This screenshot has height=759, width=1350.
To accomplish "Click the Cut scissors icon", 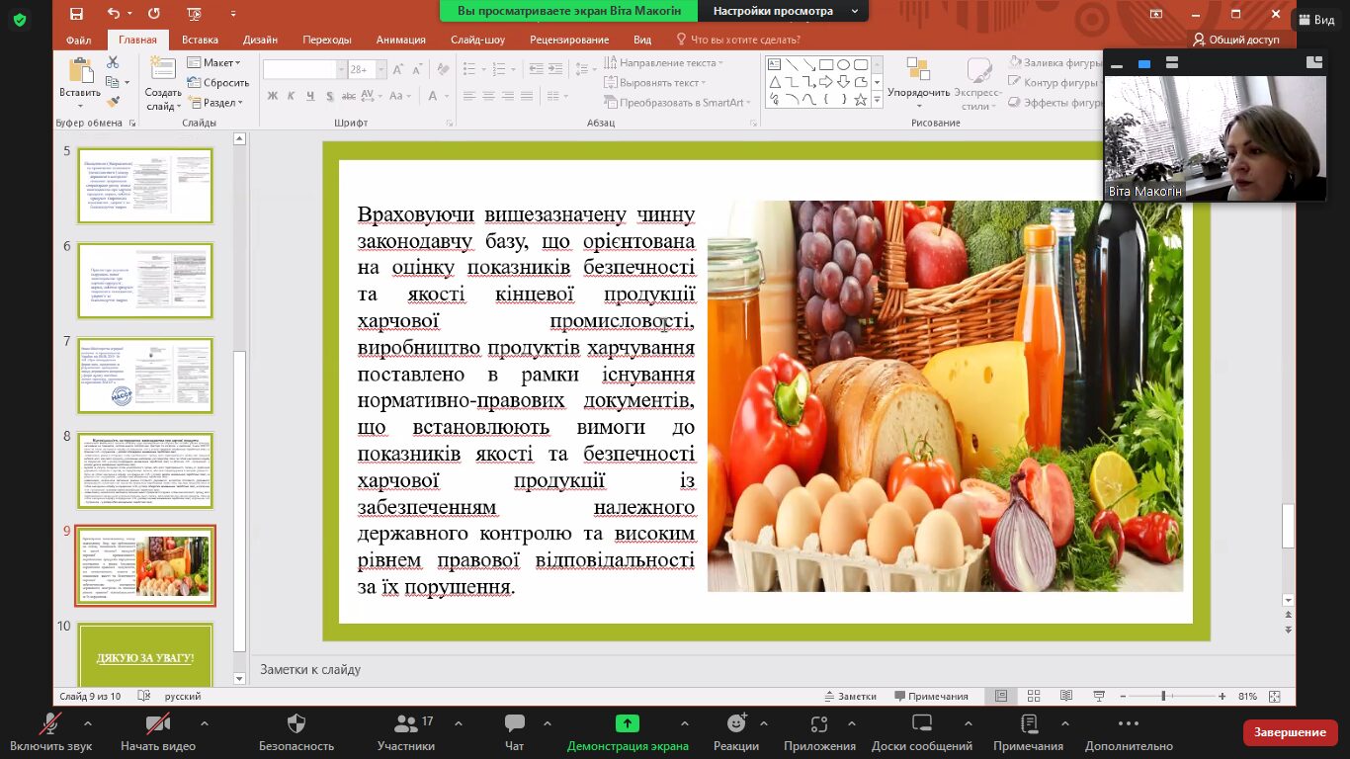I will (x=113, y=62).
